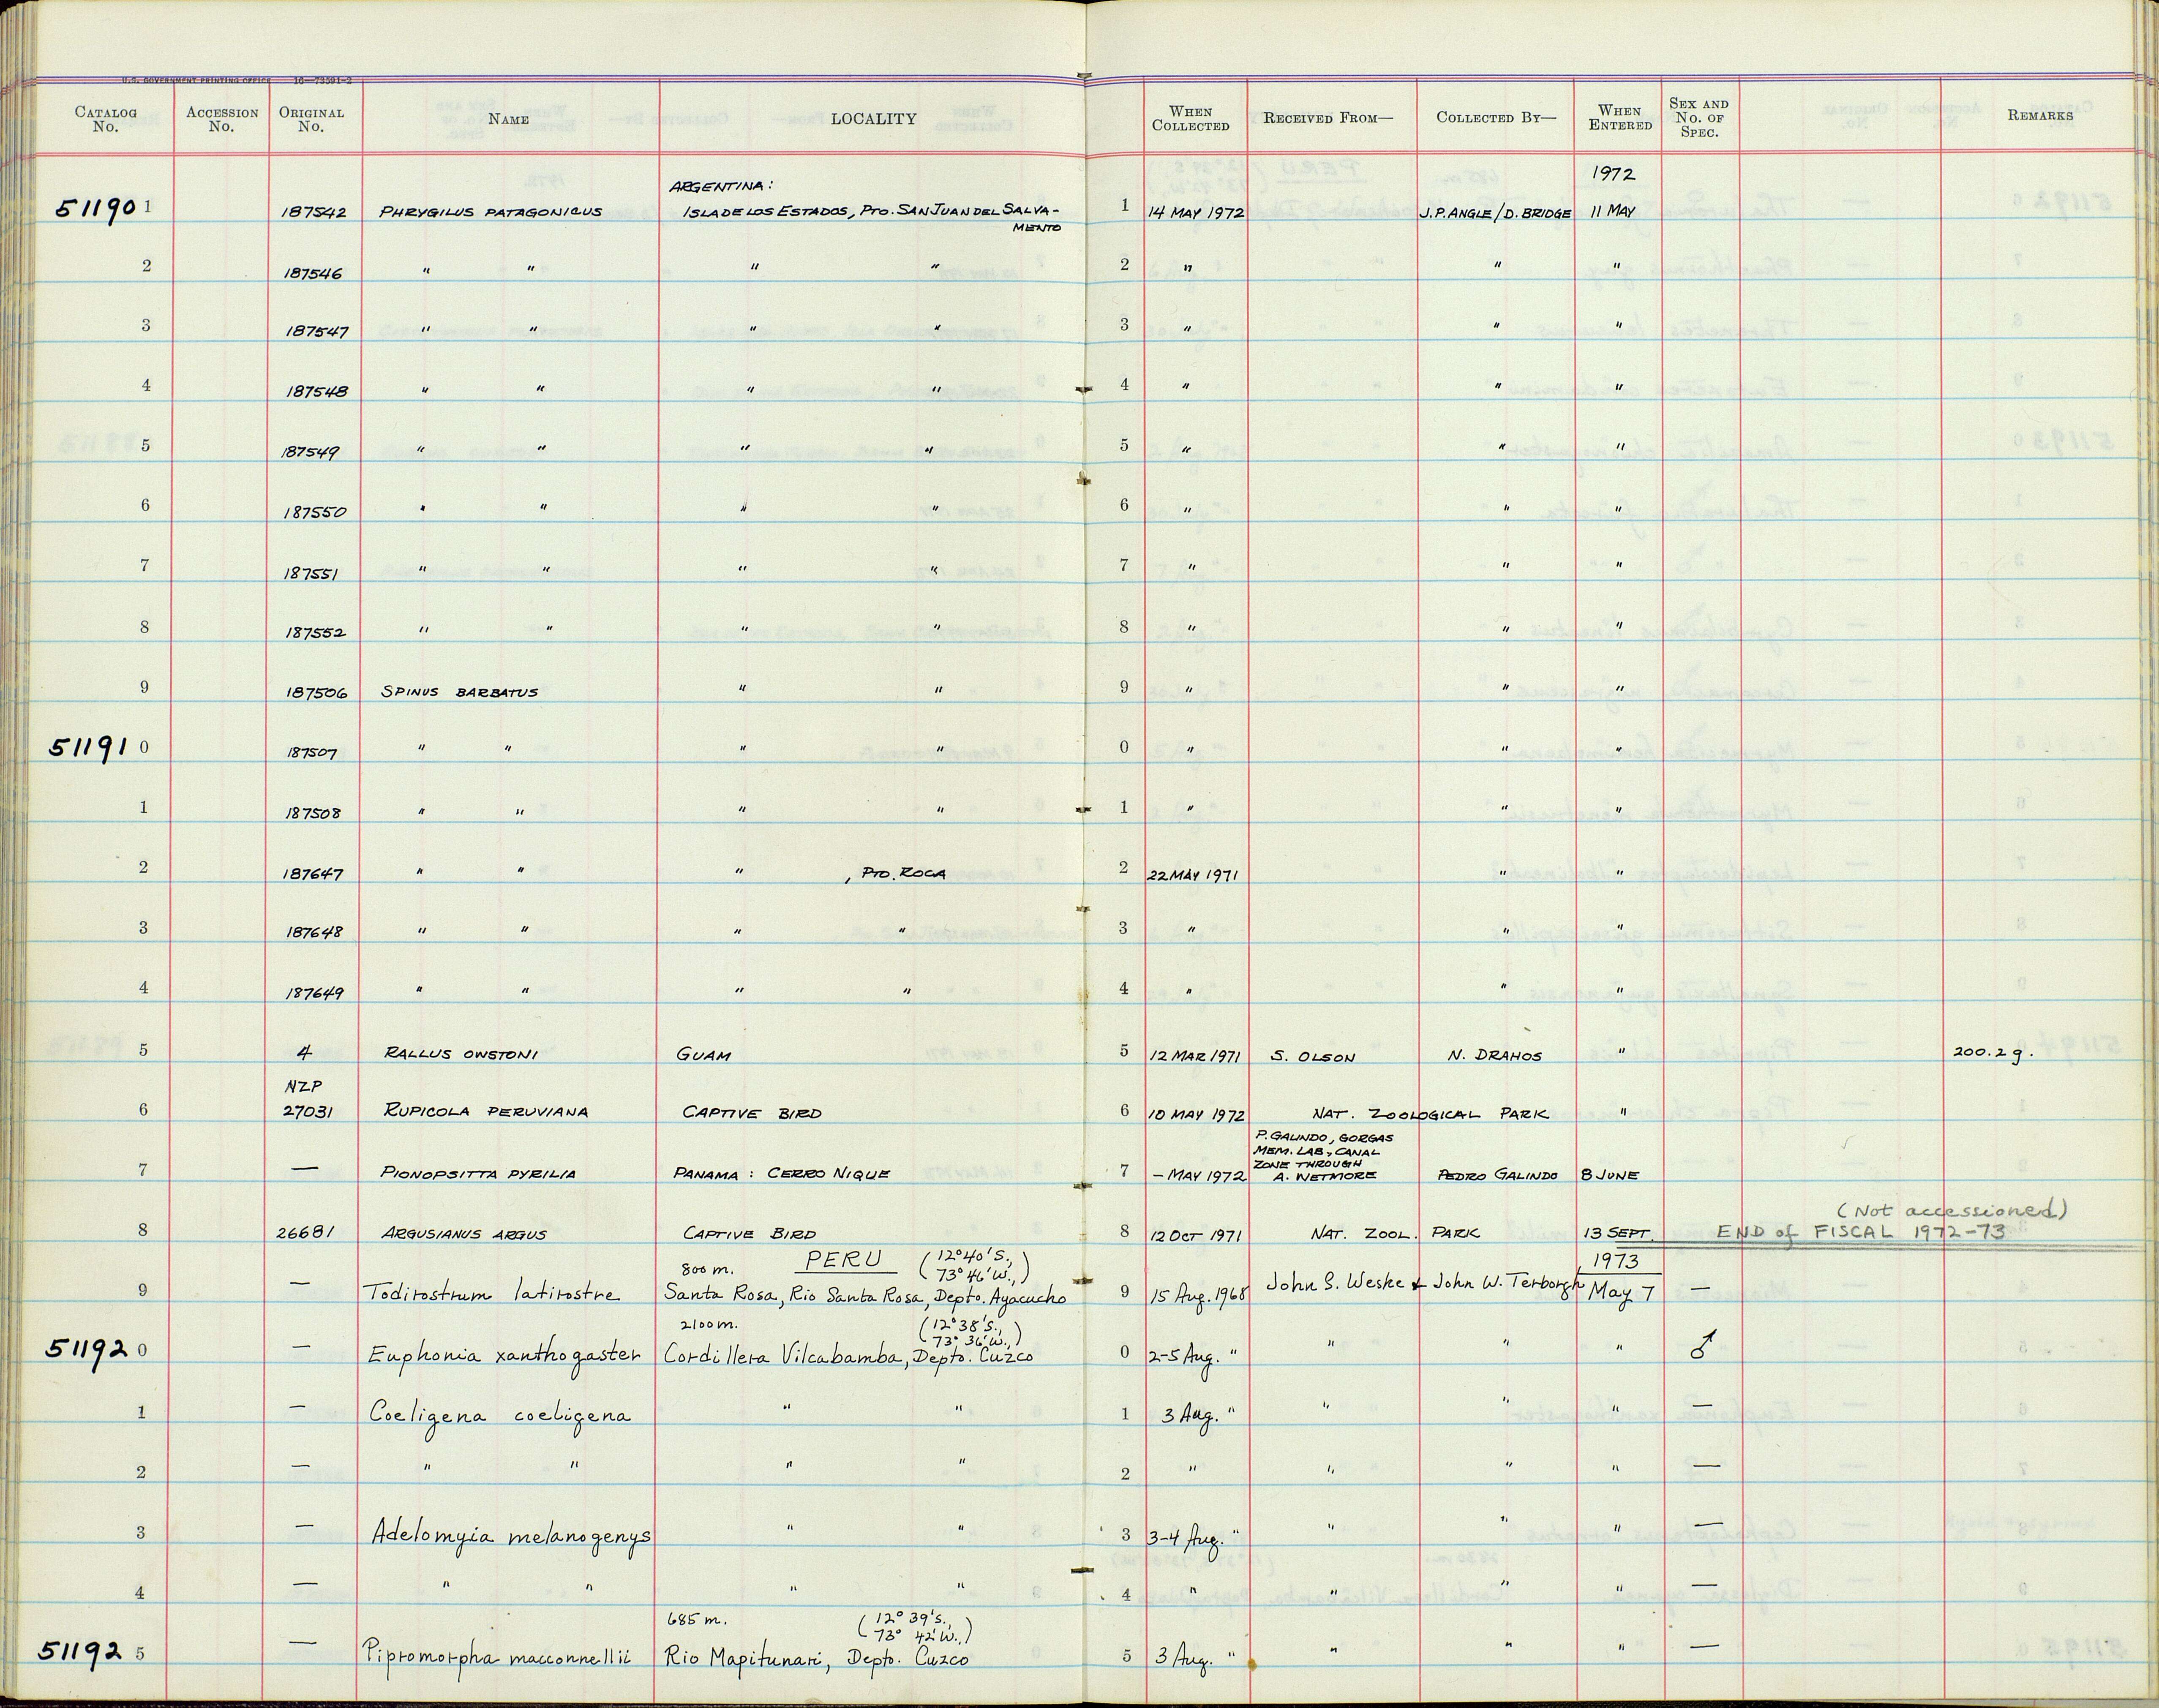Image resolution: width=2159 pixels, height=1708 pixels.
Task: Click 'Nat. Zoological Park' entry
Action: point(1432,1113)
